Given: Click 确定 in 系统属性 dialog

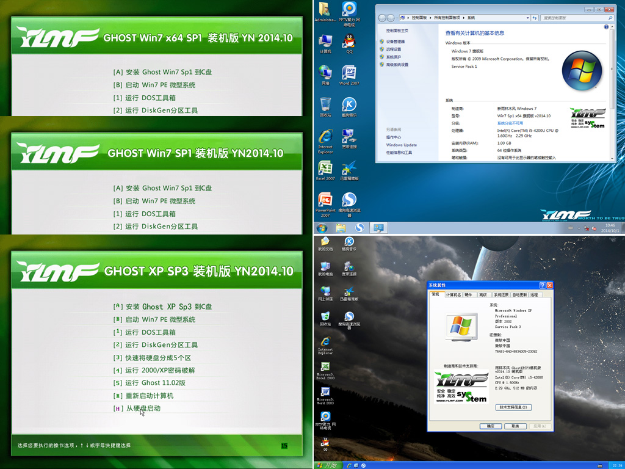Looking at the screenshot, I should click(x=490, y=426).
